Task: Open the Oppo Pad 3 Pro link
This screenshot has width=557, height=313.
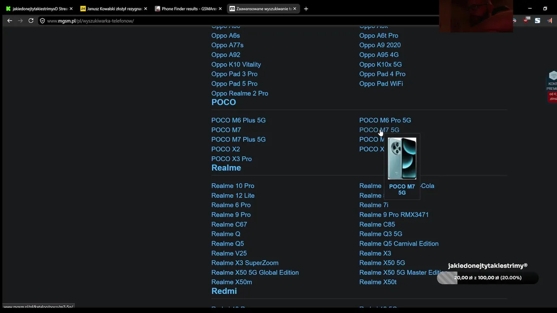Action: (x=235, y=74)
